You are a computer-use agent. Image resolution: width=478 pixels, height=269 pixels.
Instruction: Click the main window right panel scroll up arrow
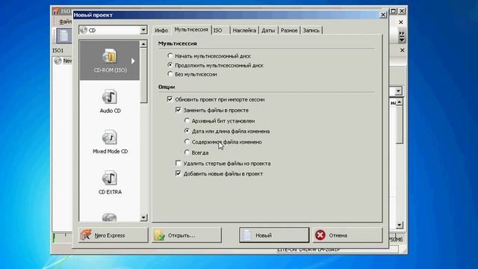click(400, 102)
